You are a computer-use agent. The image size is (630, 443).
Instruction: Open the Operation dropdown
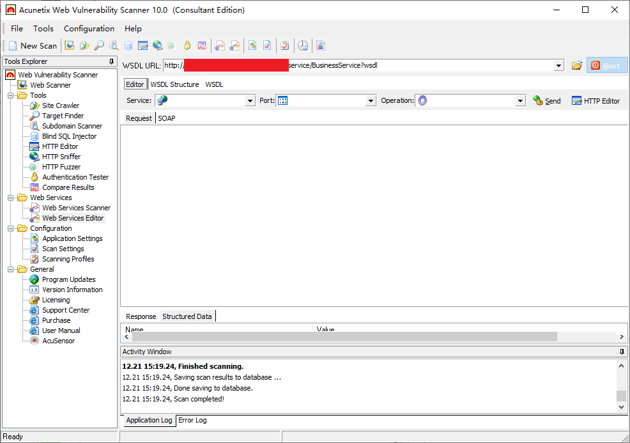(520, 100)
